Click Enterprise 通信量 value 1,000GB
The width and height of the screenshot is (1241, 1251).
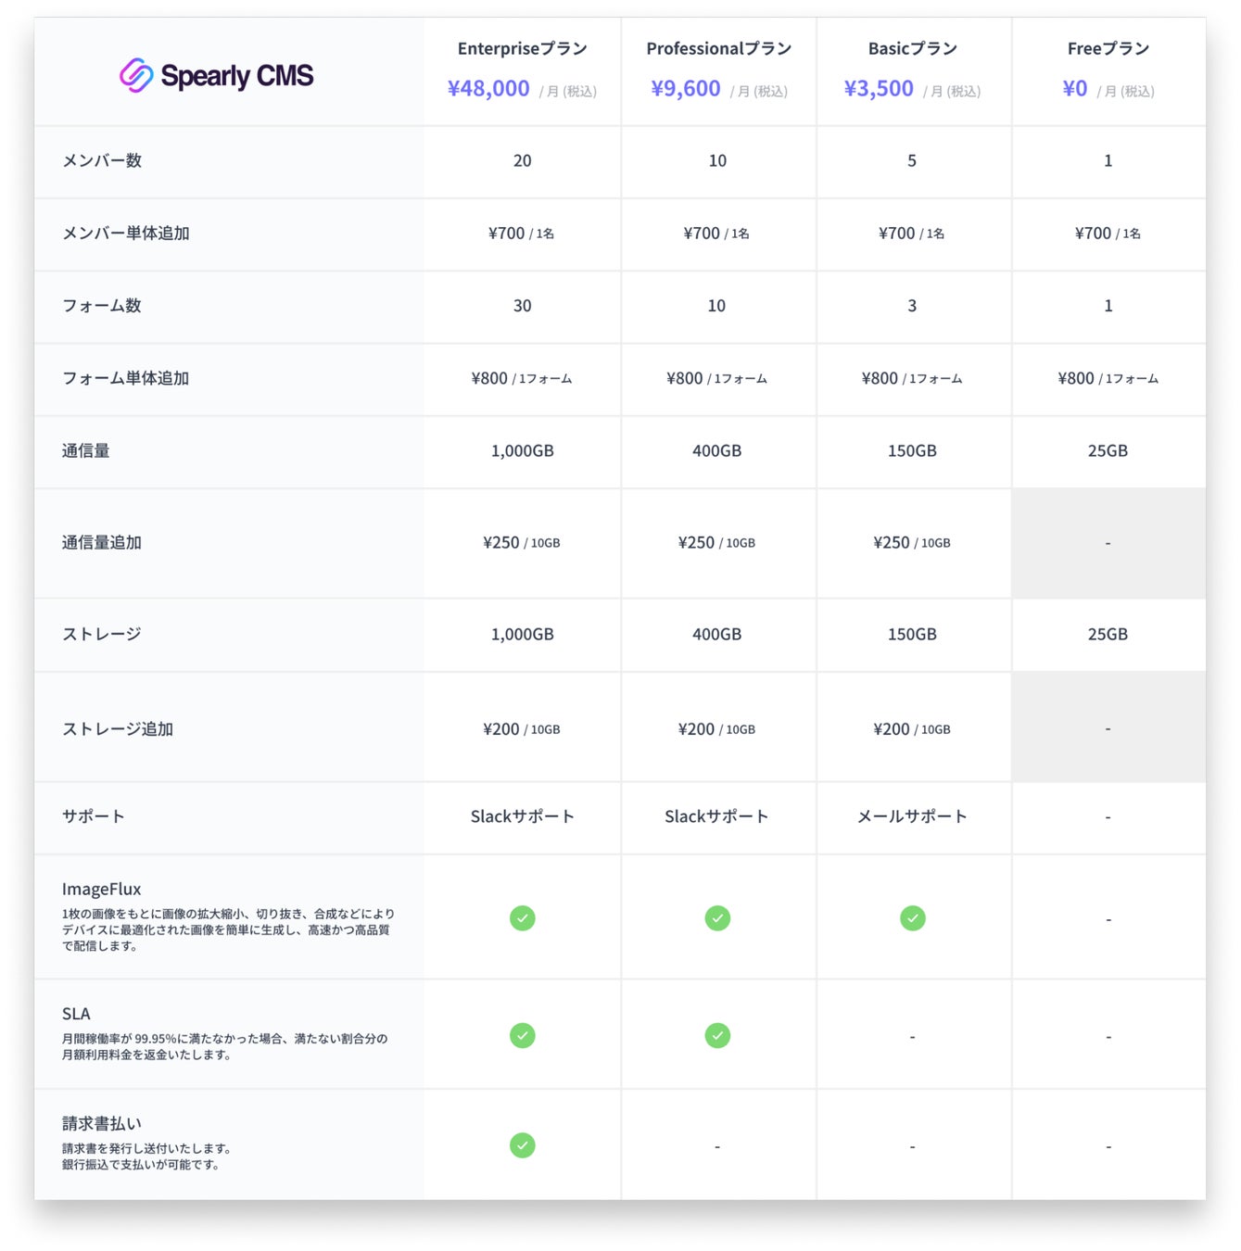tap(523, 450)
